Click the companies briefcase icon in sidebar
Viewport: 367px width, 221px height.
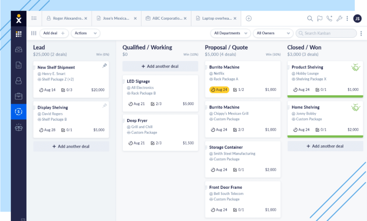(x=18, y=96)
